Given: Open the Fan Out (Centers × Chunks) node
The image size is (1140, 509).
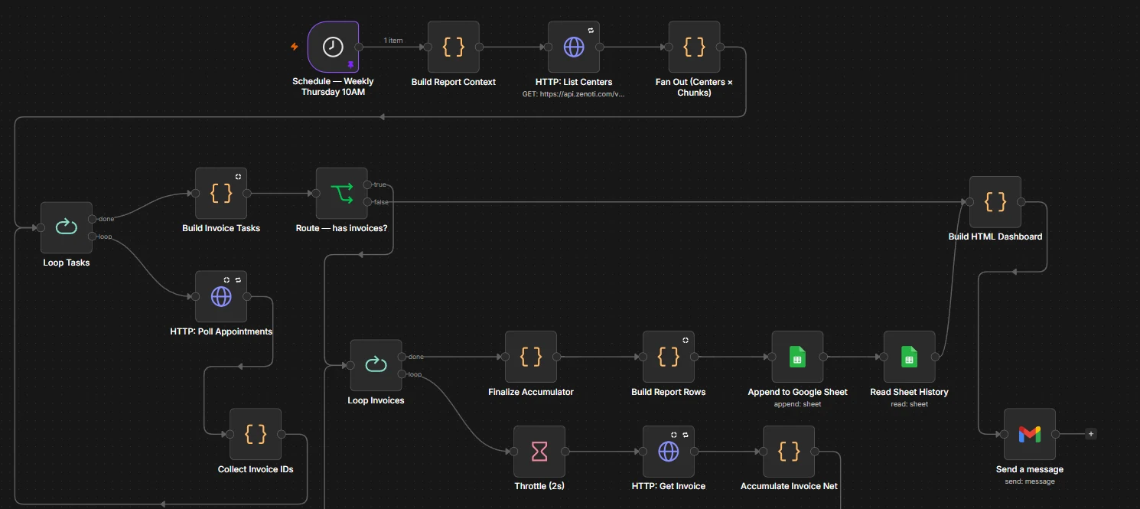Looking at the screenshot, I should pyautogui.click(x=694, y=47).
